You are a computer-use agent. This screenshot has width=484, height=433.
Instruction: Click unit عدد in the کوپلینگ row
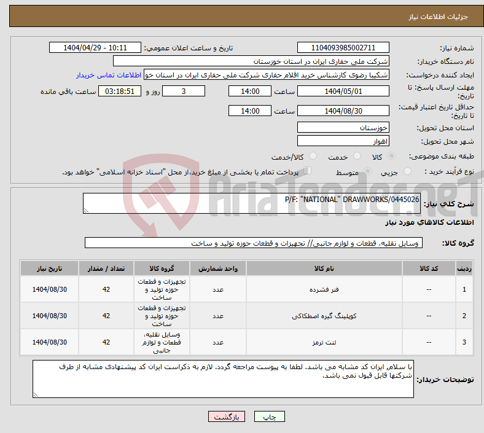pos(218,316)
